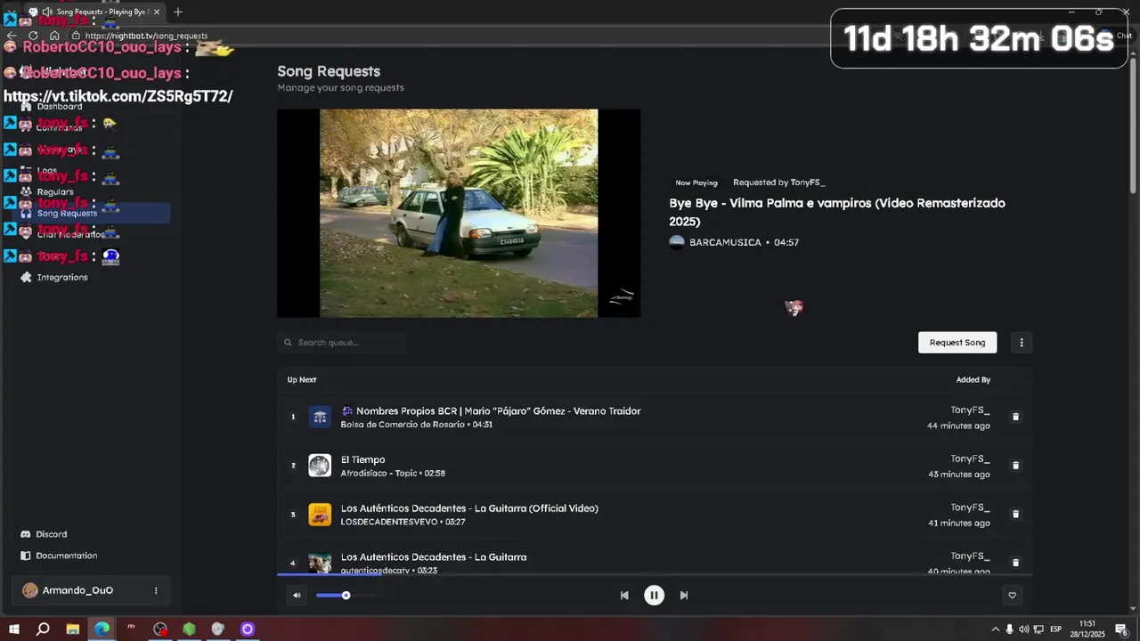The width and height of the screenshot is (1140, 641).
Task: Select the Song Requests browser tab
Action: tap(94, 12)
